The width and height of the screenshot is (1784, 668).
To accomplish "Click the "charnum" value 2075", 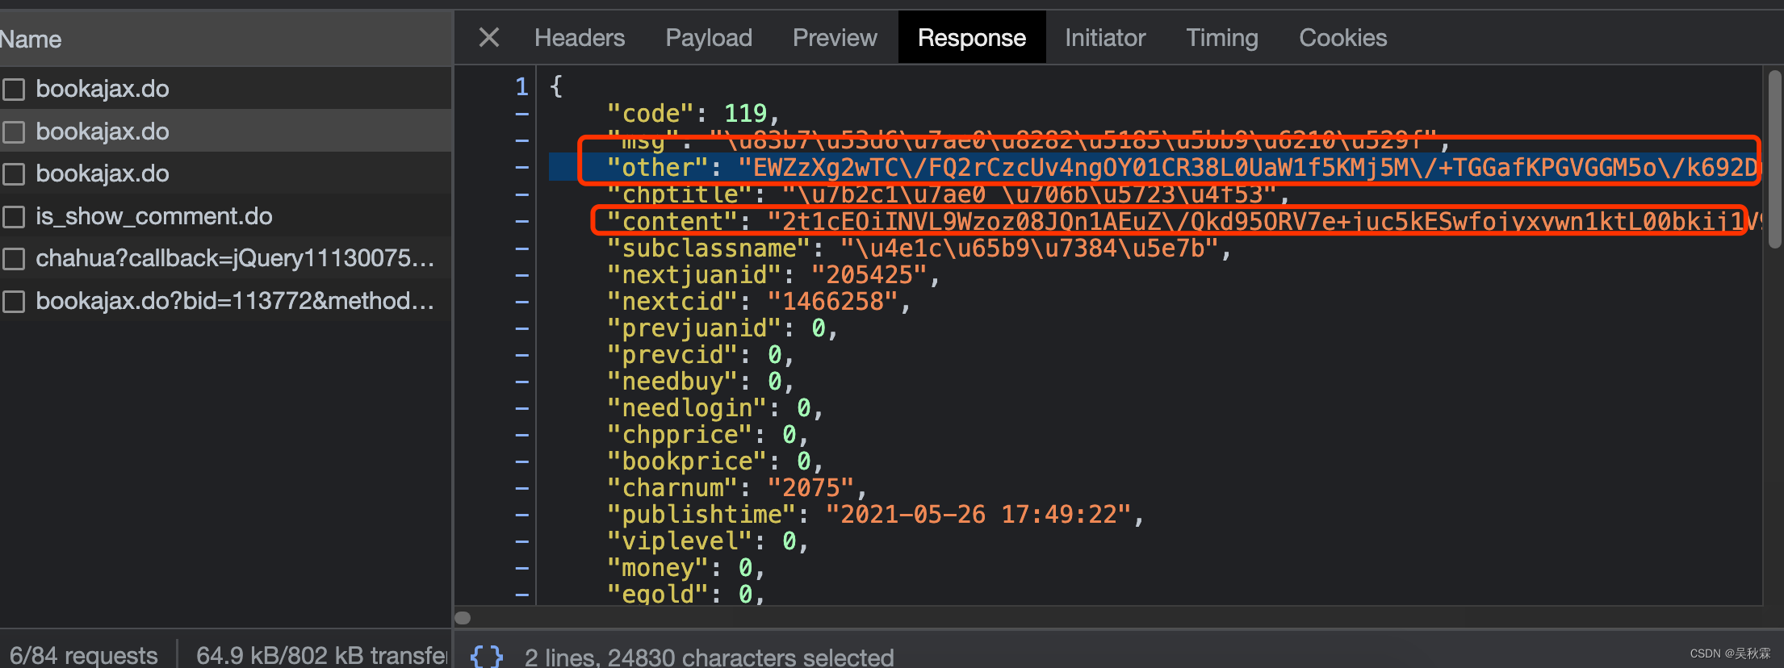I will 810,488.
